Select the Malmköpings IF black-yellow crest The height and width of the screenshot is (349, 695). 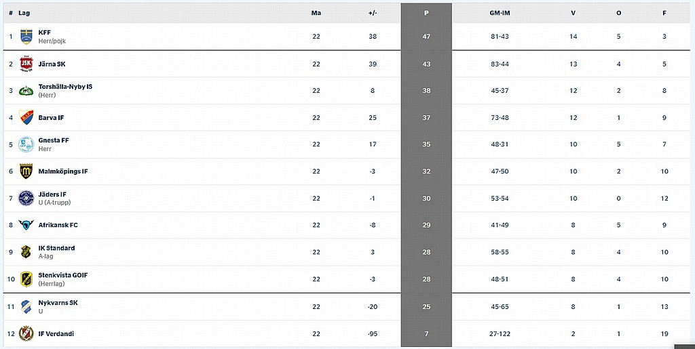coord(26,171)
